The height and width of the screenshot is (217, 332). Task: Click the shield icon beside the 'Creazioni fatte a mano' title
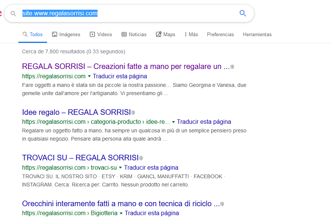tap(232, 67)
